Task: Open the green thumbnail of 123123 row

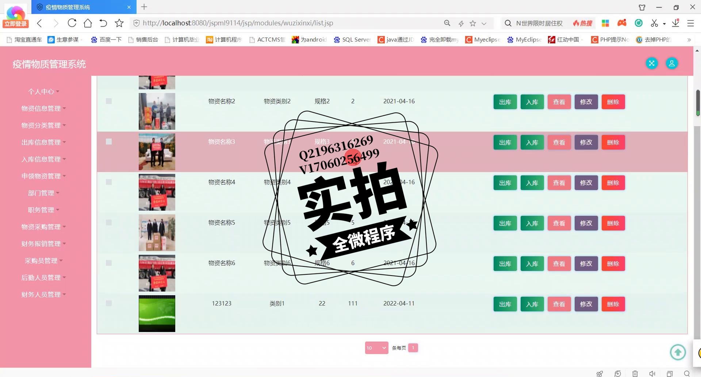Action: point(157,313)
